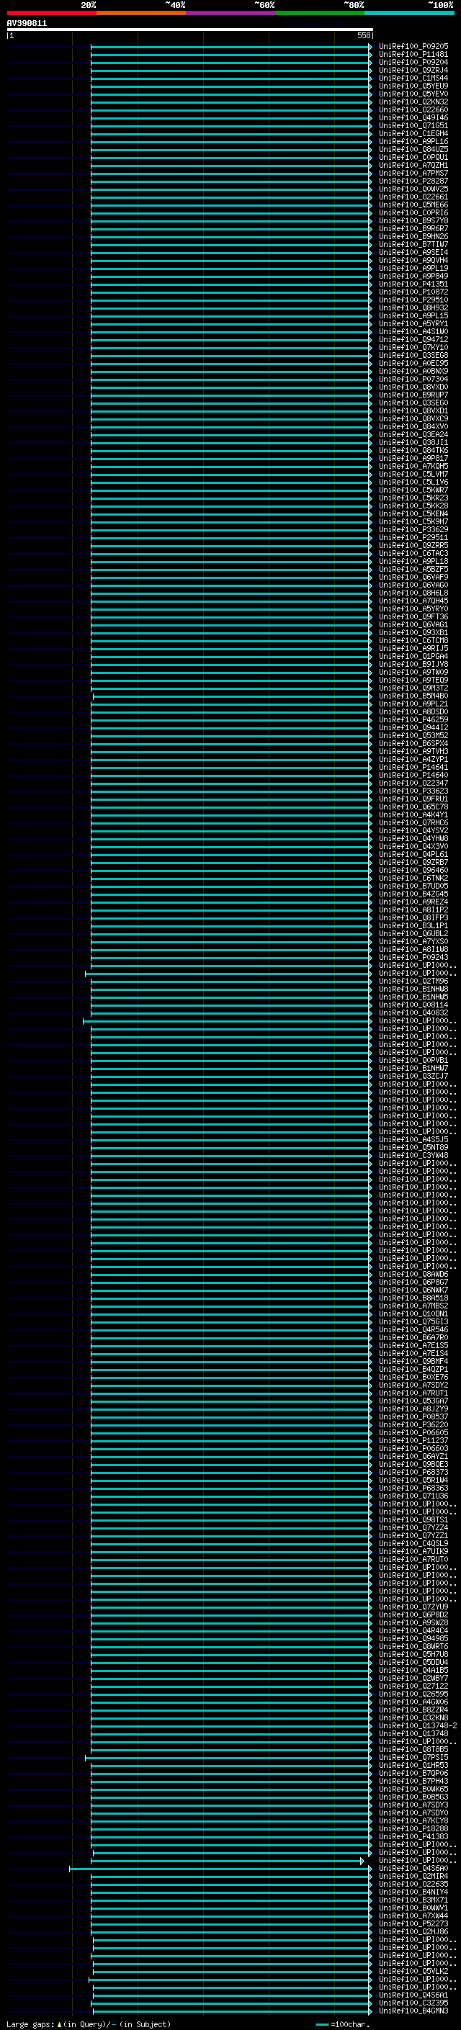461x2030 pixels.
Task: Select hit label UniRef100_Q65C78
Action: pyautogui.click(x=413, y=807)
